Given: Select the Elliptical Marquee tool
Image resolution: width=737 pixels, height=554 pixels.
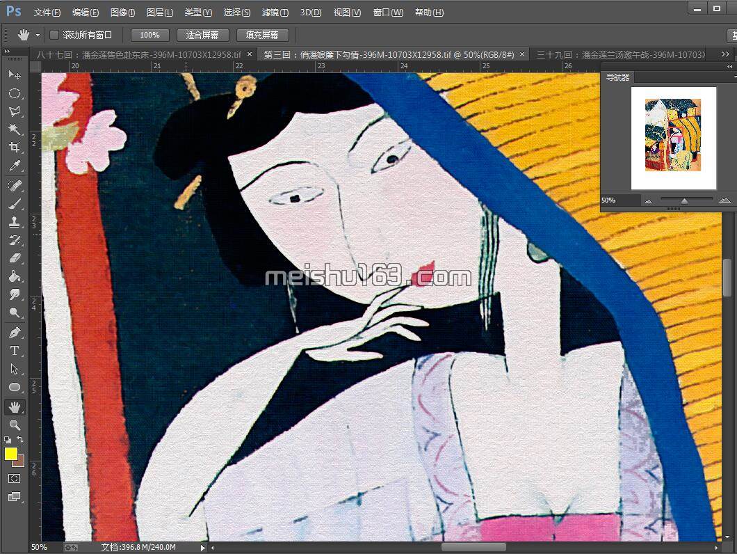Looking at the screenshot, I should 15,93.
